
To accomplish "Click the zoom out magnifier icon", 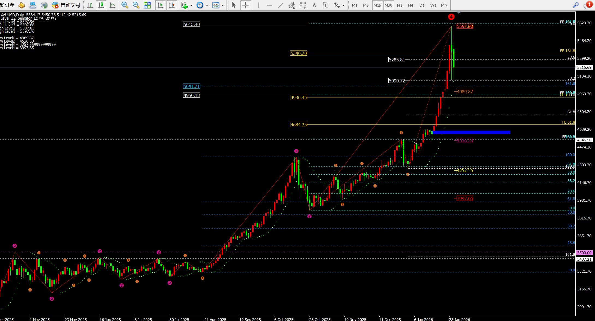I will [136, 5].
